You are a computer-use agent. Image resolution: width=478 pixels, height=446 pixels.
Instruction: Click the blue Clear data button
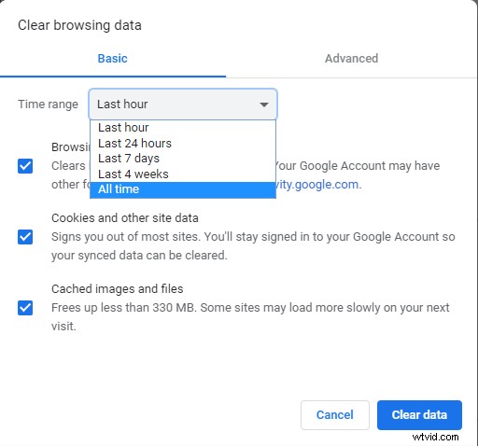coord(419,415)
